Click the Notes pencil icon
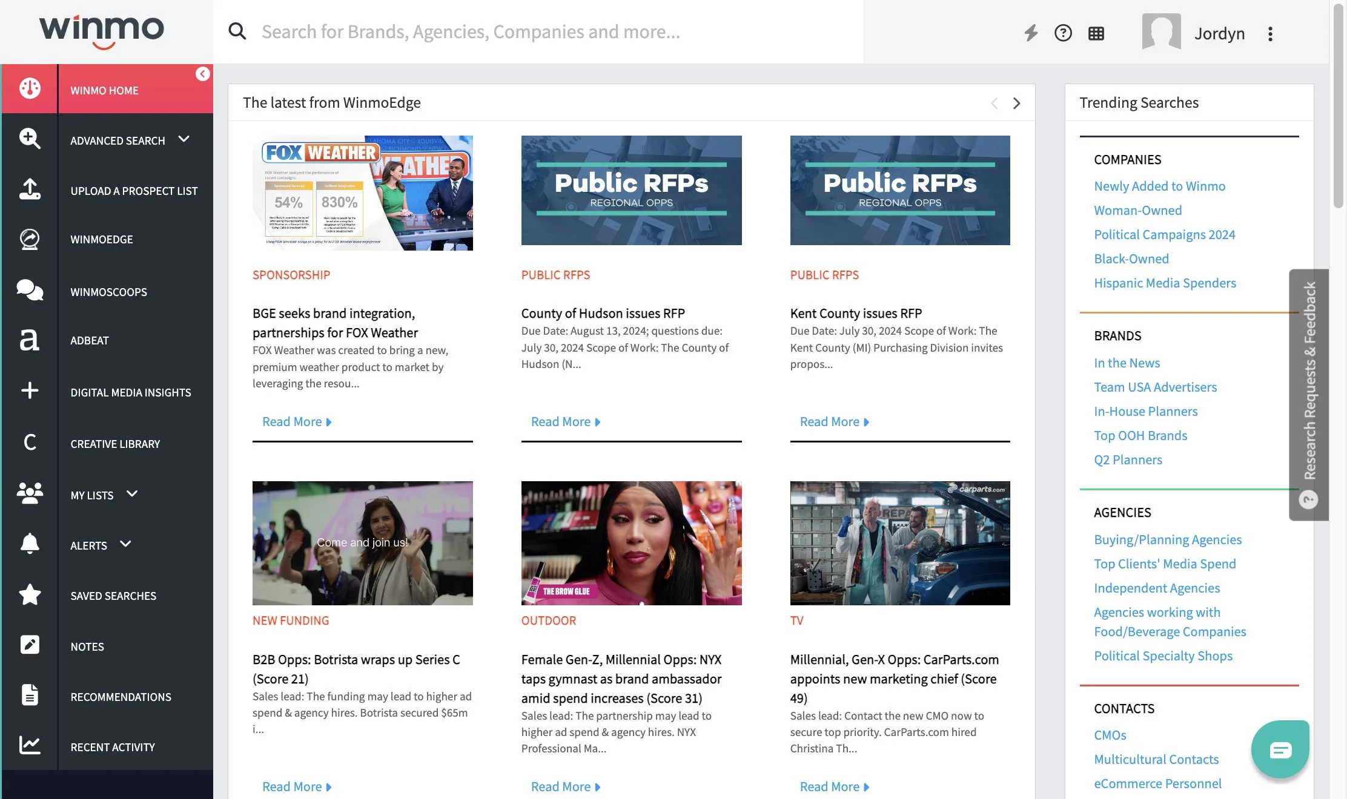The width and height of the screenshot is (1347, 799). click(30, 645)
